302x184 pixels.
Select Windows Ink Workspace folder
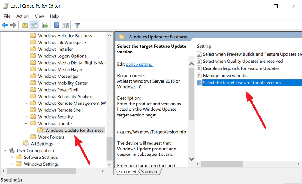click(62, 42)
